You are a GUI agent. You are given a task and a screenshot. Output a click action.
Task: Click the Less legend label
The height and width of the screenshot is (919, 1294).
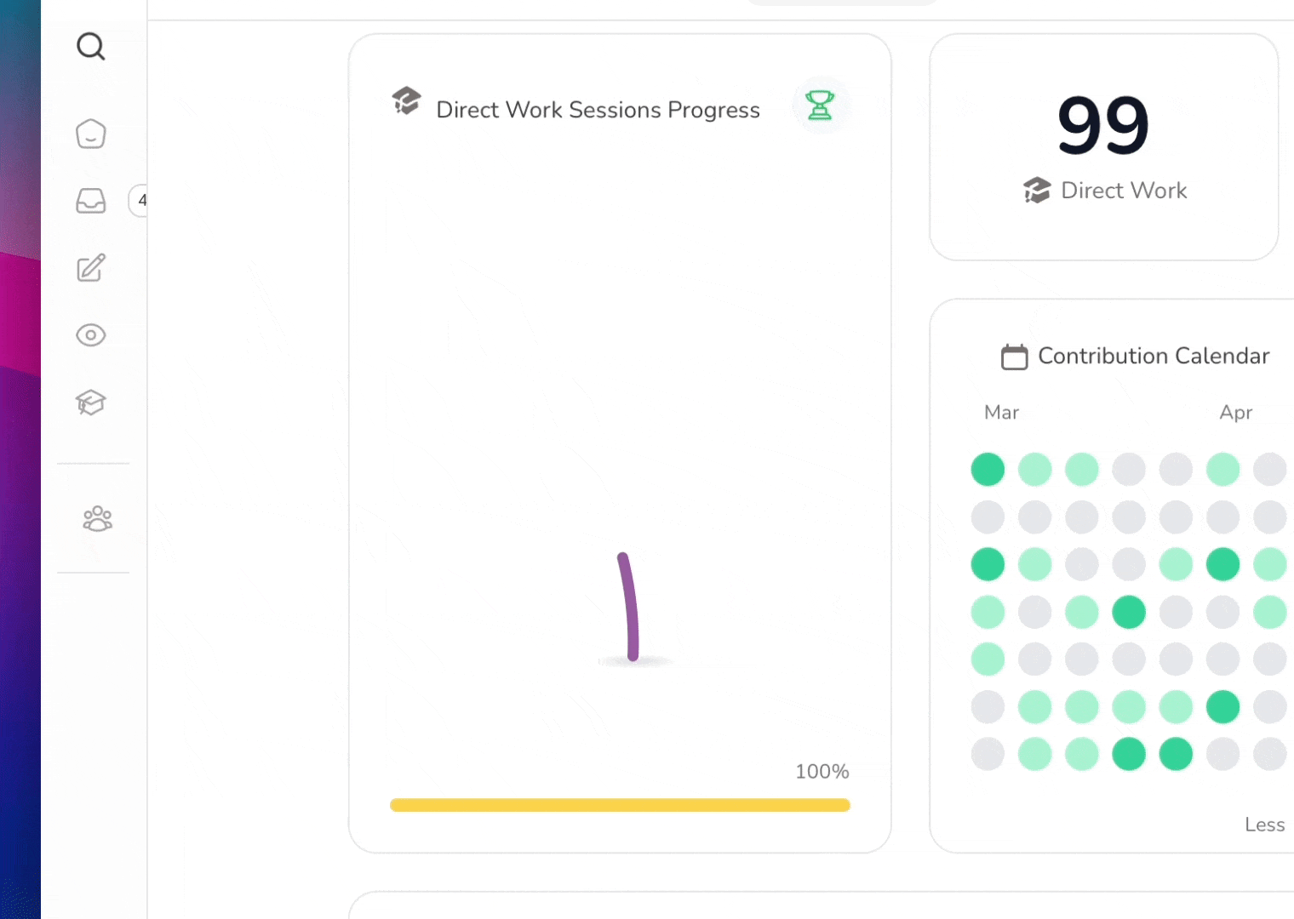pos(1264,825)
